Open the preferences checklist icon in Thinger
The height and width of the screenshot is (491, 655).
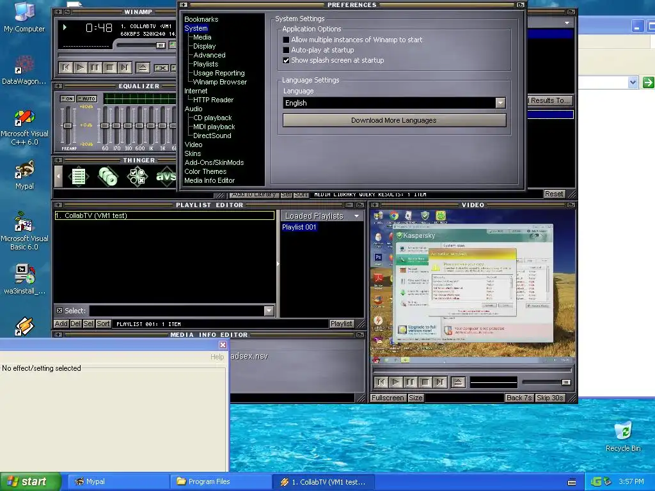(x=137, y=176)
